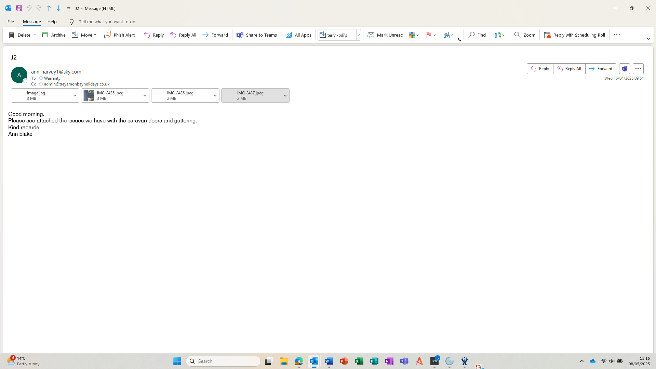Open the follow-up flag dropdown
This screenshot has height=369, width=656.
[434, 35]
